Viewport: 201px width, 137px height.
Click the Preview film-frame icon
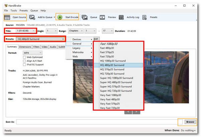102,17
